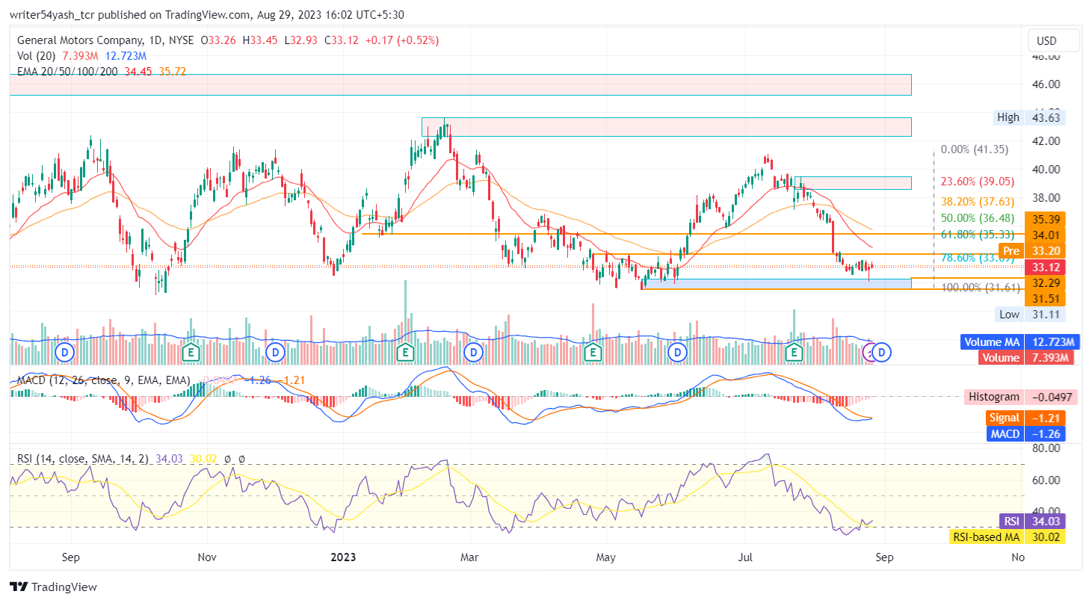This screenshot has width=1092, height=603.
Task: Select the Fibonacci 38.20% (37.63) label
Action: tap(977, 201)
